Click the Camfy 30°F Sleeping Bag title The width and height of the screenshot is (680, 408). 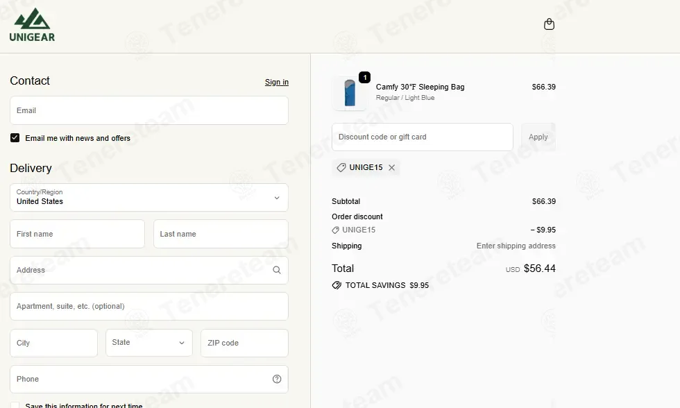(420, 87)
